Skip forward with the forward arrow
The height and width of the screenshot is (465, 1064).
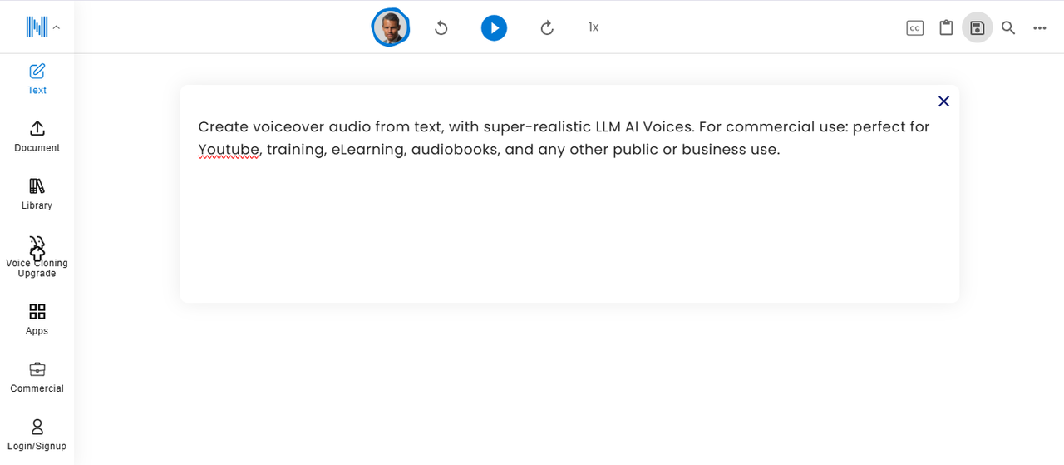pyautogui.click(x=547, y=28)
